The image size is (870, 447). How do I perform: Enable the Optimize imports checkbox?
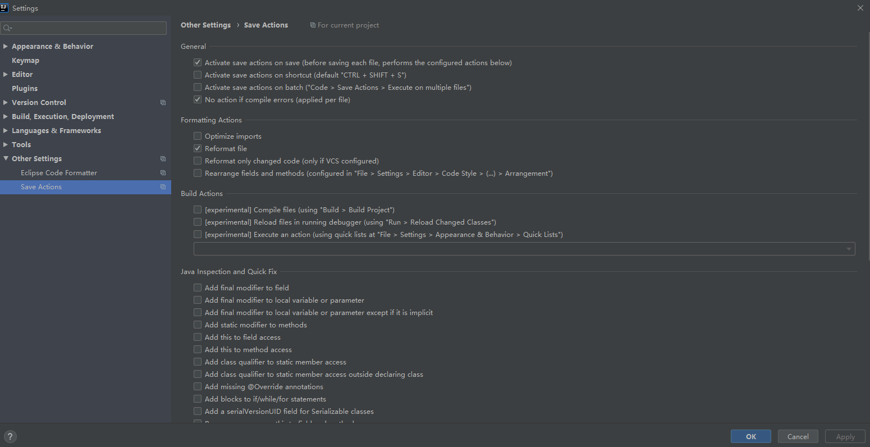tap(198, 136)
